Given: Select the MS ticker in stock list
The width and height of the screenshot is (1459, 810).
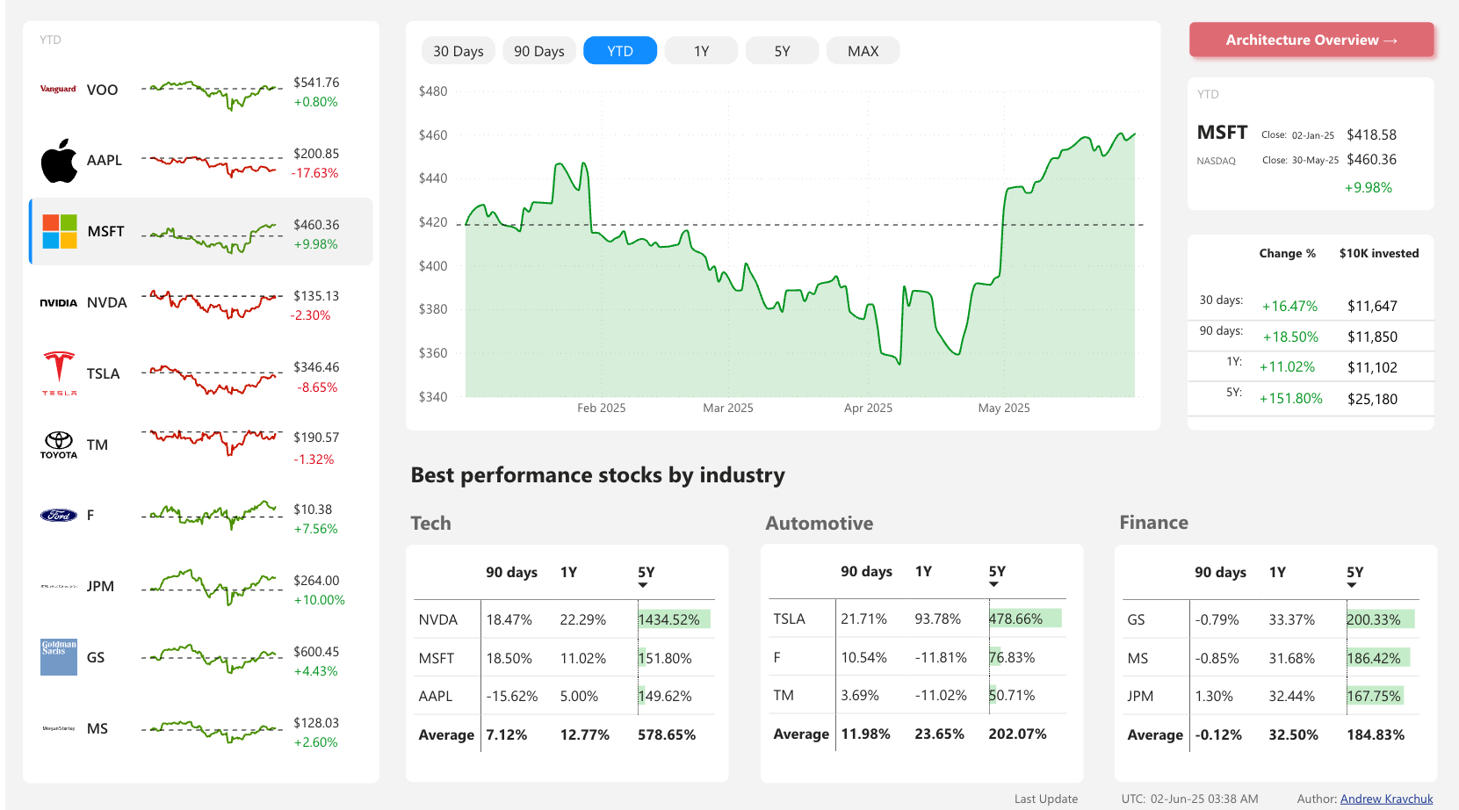Looking at the screenshot, I should (x=98, y=728).
